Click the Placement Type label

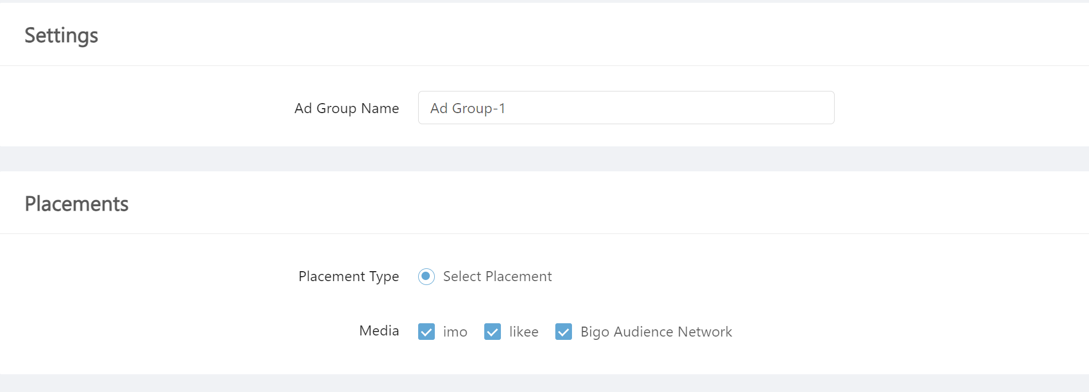(349, 276)
